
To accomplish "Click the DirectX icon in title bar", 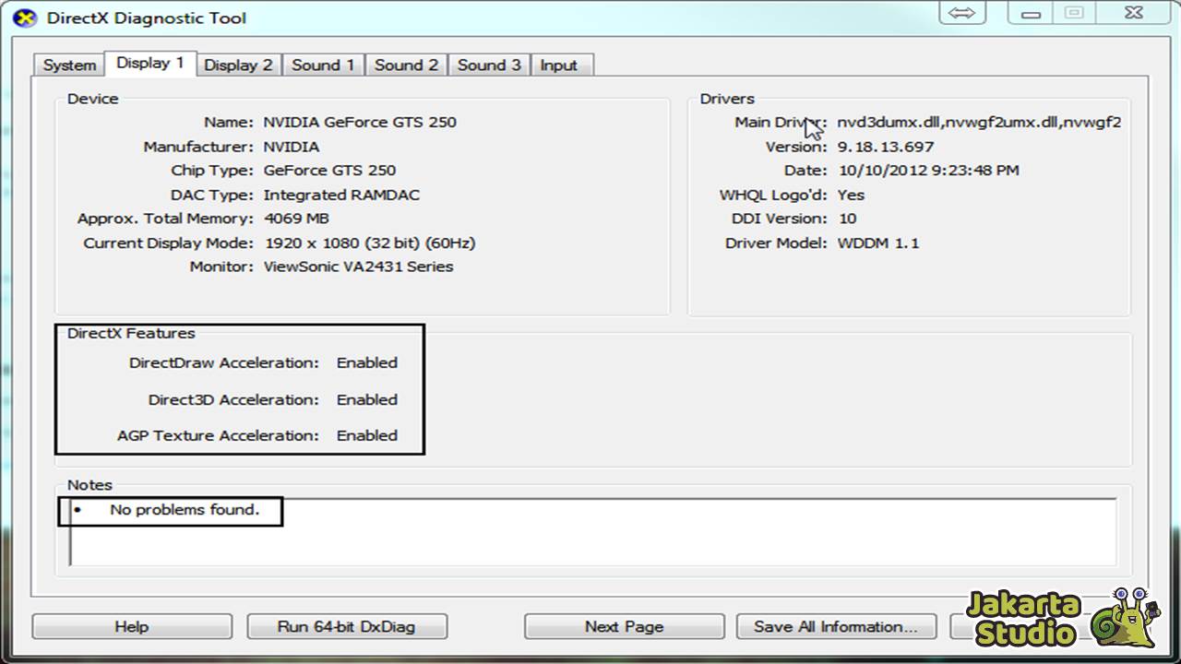I will 25,18.
